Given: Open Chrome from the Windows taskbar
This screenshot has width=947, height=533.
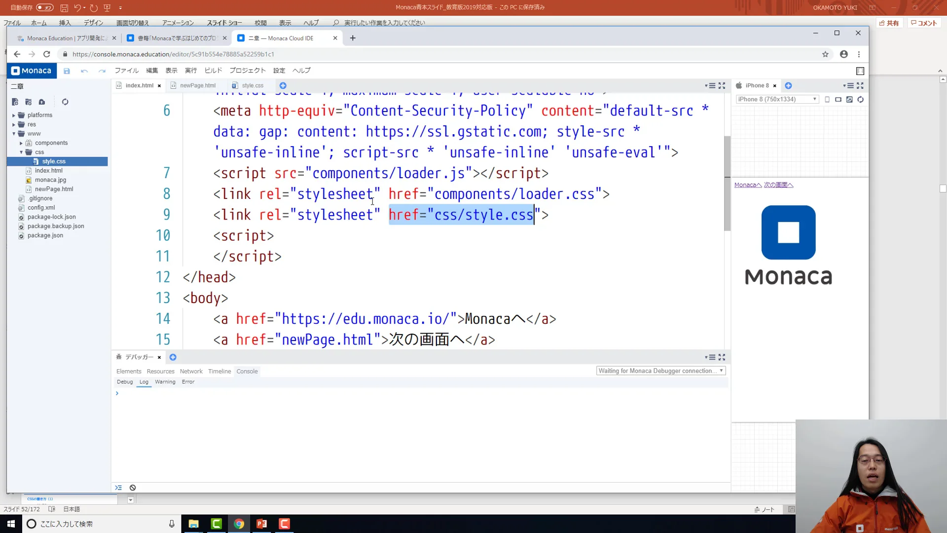Looking at the screenshot, I should [x=239, y=524].
